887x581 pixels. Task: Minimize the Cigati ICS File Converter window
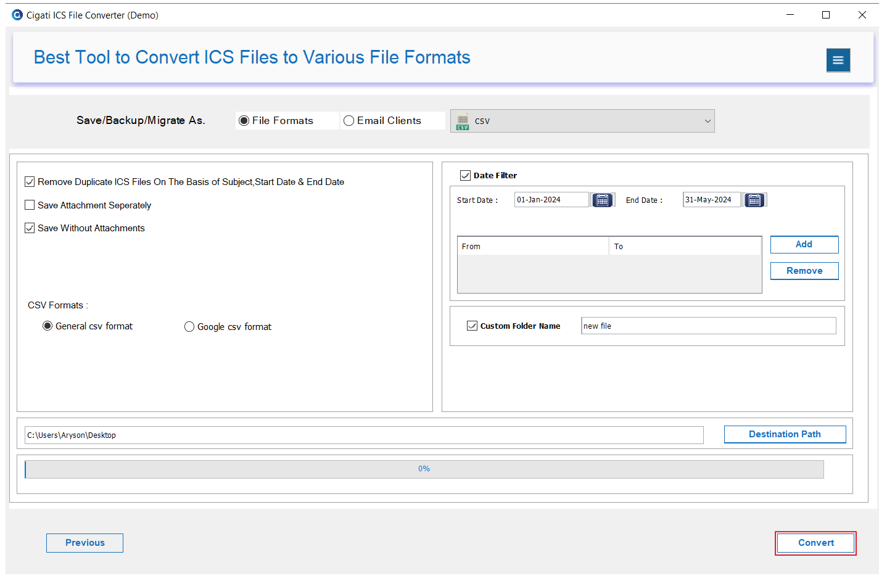[x=790, y=15]
